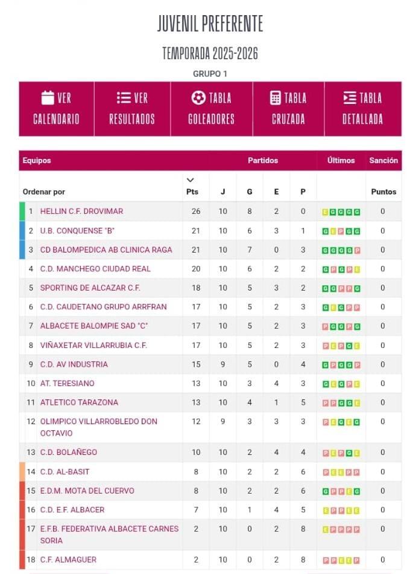Expand the Pts column sorting options

pos(191,191)
